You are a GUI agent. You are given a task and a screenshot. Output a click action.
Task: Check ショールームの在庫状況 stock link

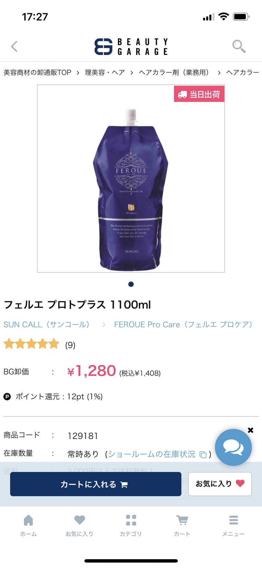point(157,454)
